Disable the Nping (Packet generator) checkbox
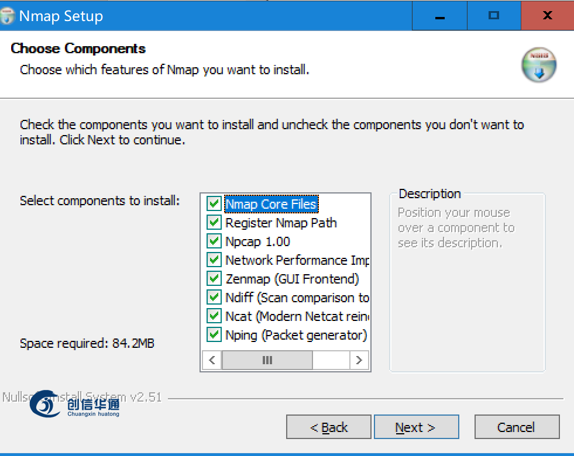The height and width of the screenshot is (456, 574). [214, 334]
